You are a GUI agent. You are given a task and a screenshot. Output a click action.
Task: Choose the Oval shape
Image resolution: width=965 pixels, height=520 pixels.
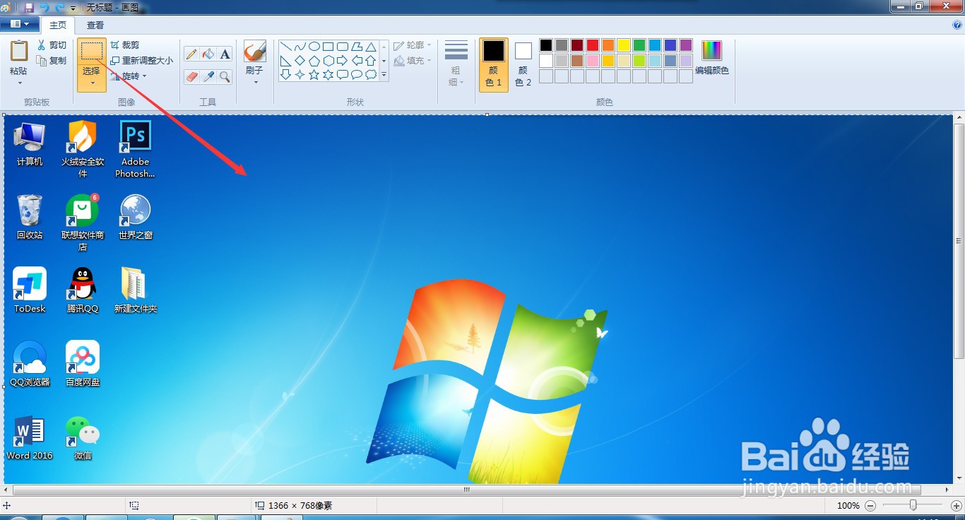click(314, 47)
